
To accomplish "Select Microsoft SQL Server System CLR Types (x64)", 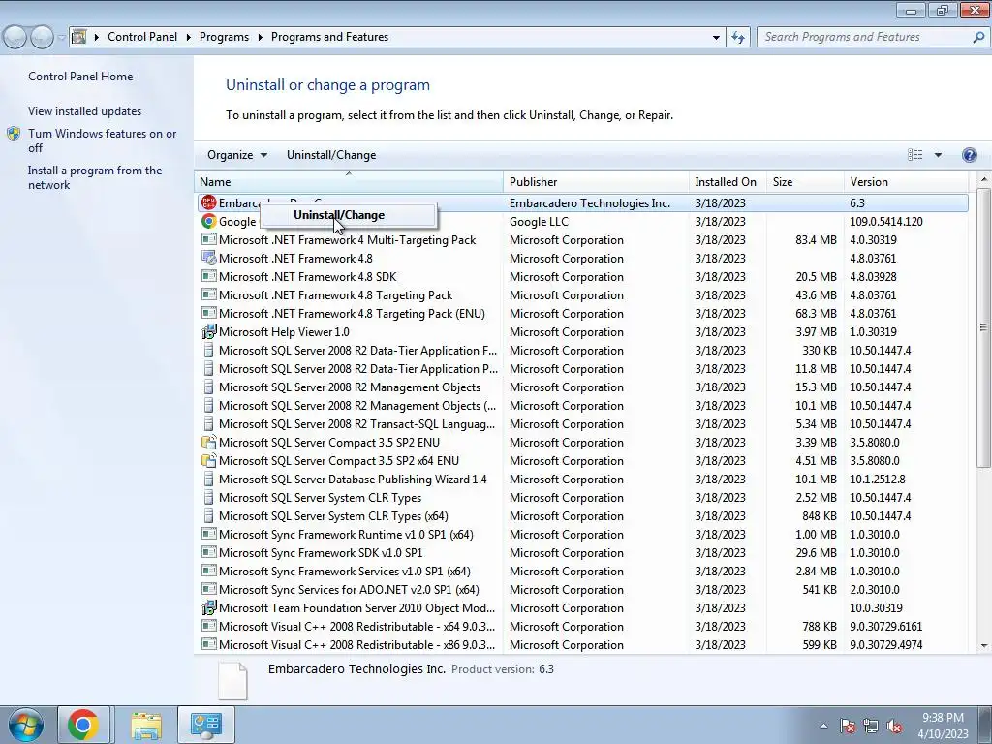I will (581, 515).
